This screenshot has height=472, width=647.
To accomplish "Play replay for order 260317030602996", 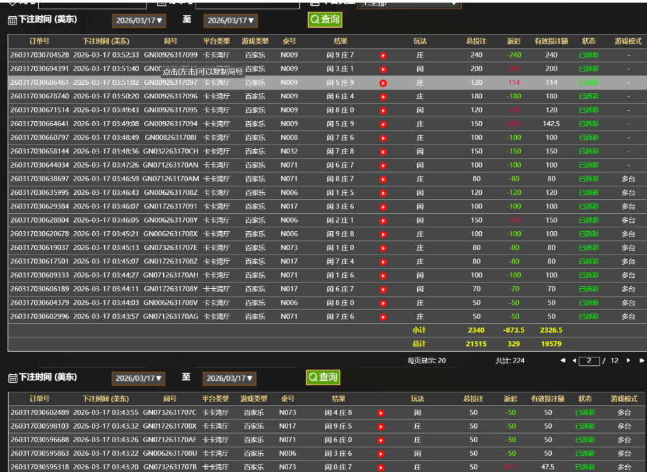I will tap(383, 317).
